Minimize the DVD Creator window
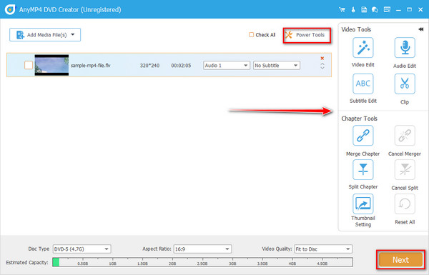 pyautogui.click(x=398, y=10)
